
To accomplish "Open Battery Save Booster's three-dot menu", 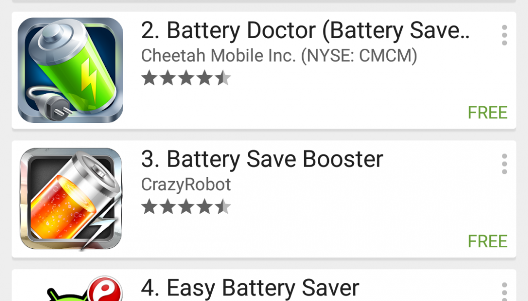I will (504, 164).
